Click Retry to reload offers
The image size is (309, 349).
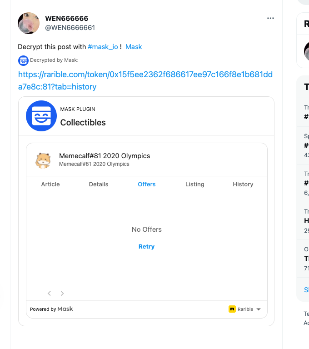[146, 247]
